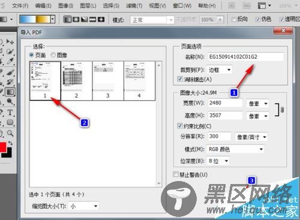Select the Move tool in the toolbox
Viewport: 300px width, 220px height.
point(10,41)
